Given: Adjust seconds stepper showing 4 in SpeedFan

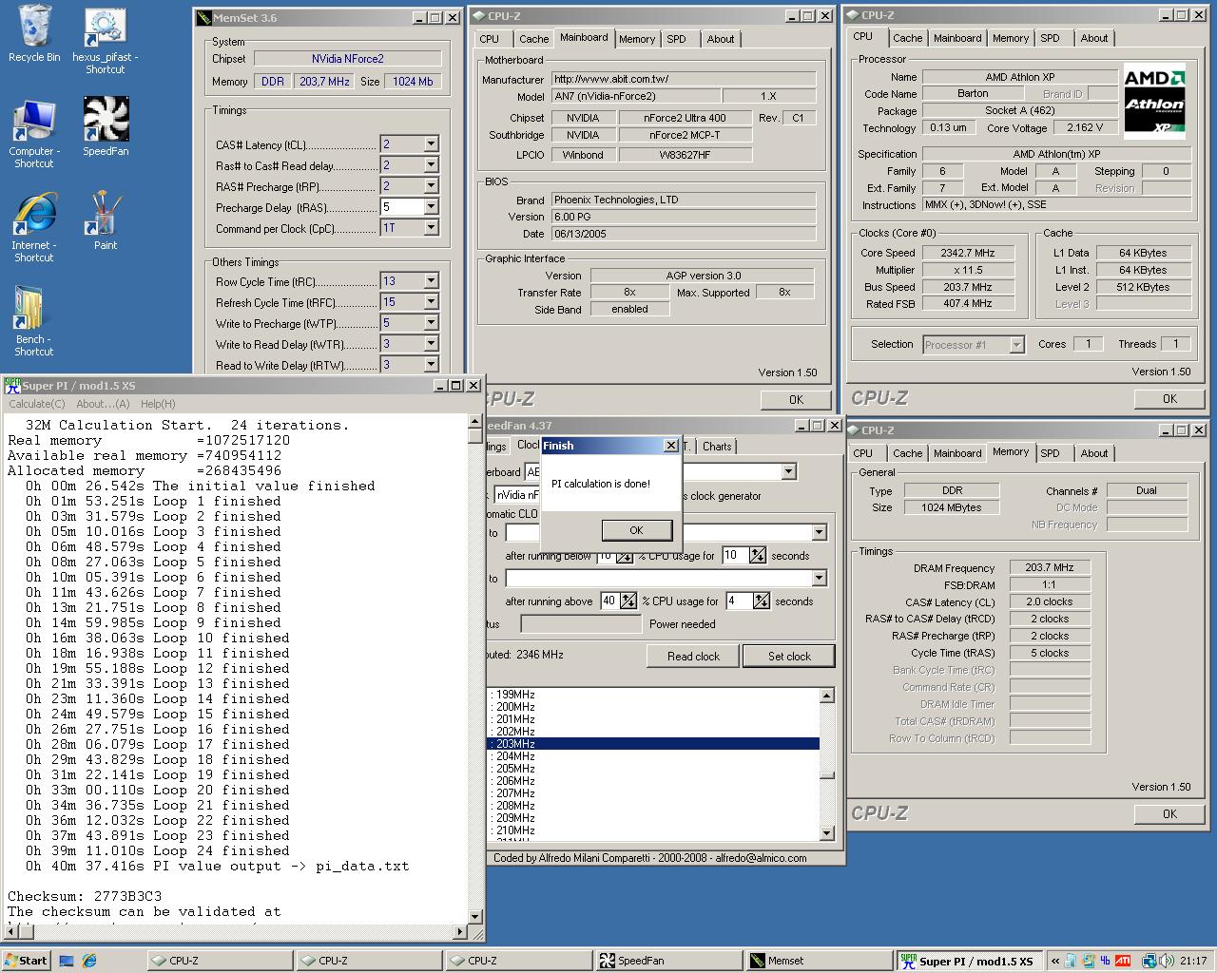Looking at the screenshot, I should pos(761,601).
